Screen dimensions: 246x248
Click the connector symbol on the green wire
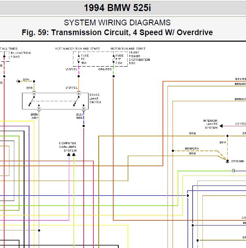[x=233, y=171]
